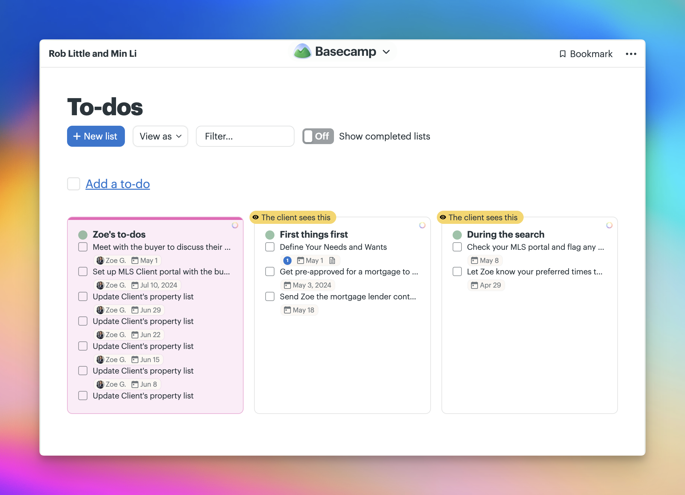
Task: Click the green dot beside During the search
Action: (x=457, y=235)
